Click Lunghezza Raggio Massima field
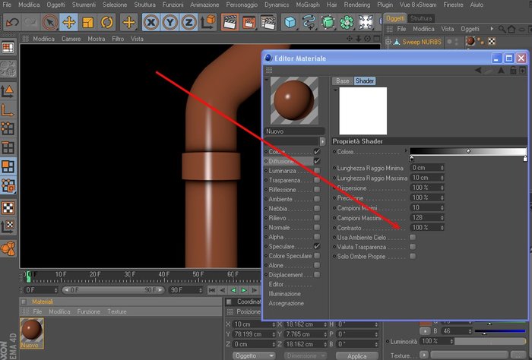532x360 pixels. pos(427,178)
